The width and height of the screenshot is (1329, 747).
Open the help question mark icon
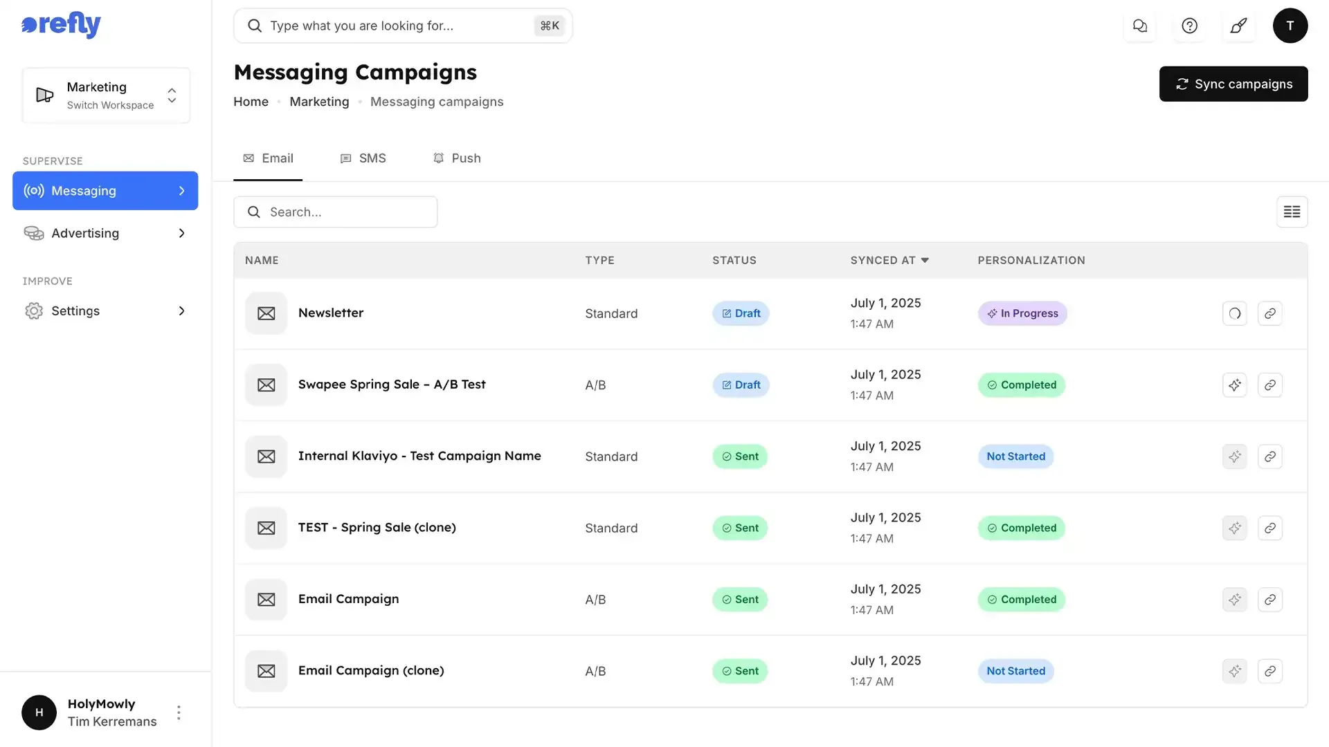(x=1189, y=26)
